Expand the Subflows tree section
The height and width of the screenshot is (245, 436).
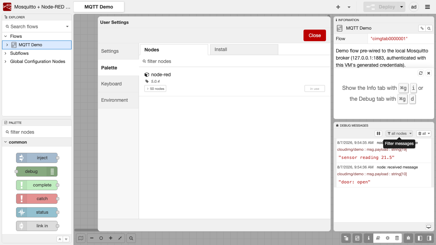pyautogui.click(x=5, y=53)
